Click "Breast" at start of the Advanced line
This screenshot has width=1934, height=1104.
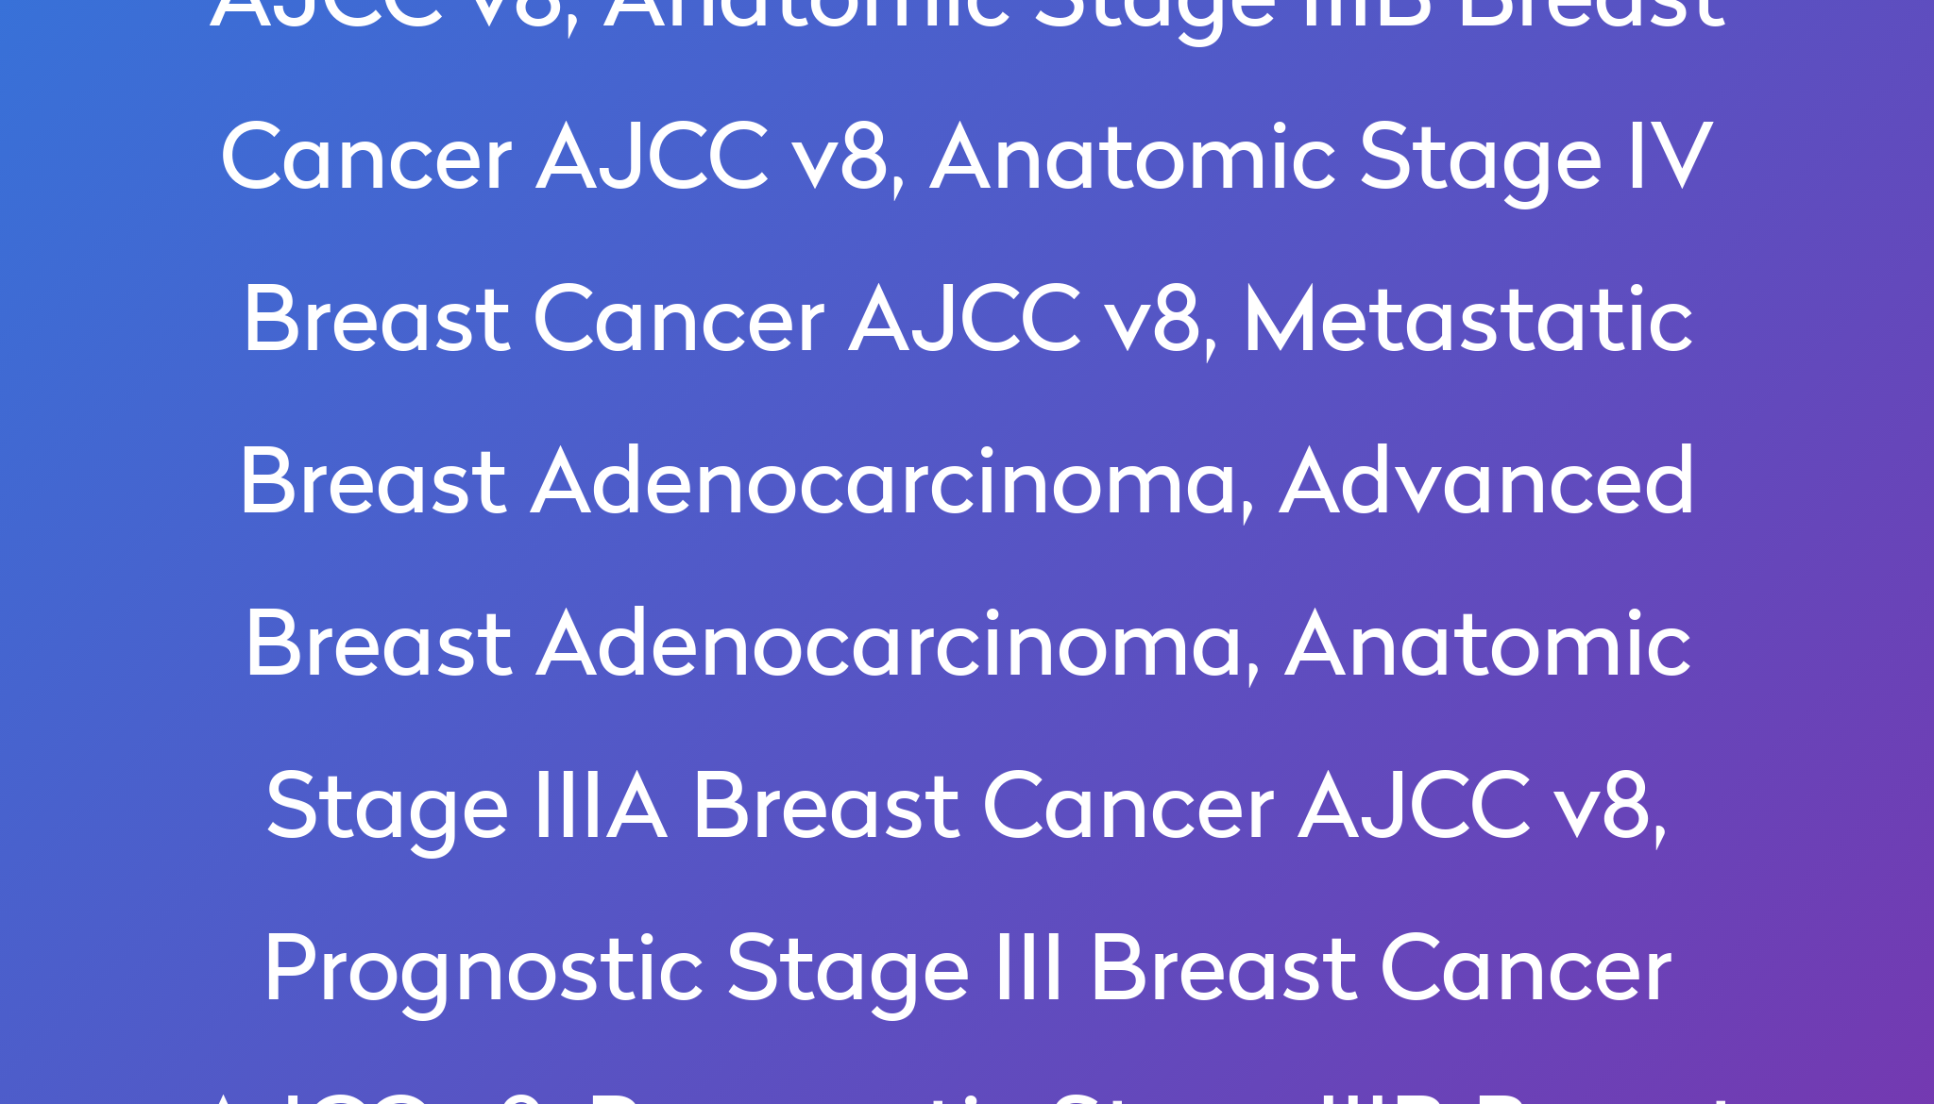coord(374,481)
